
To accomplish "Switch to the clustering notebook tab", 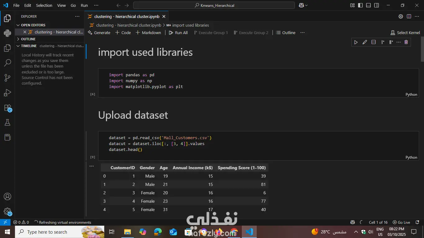I will pos(125,16).
